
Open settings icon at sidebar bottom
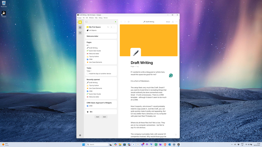80,135
